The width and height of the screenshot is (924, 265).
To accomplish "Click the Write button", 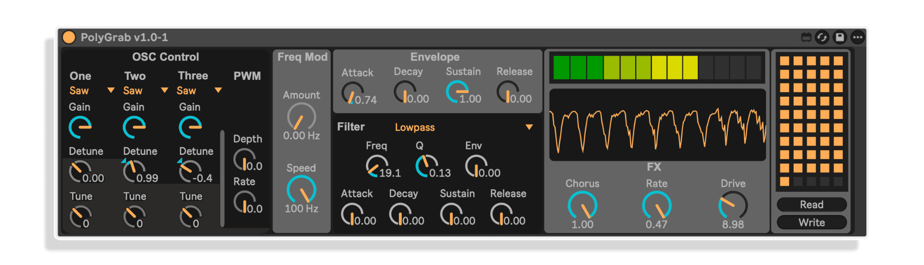I will tap(811, 222).
